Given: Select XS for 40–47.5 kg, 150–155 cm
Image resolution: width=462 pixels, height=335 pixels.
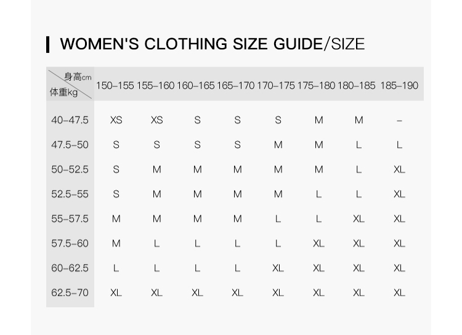Looking at the screenshot, I should click(x=116, y=120).
